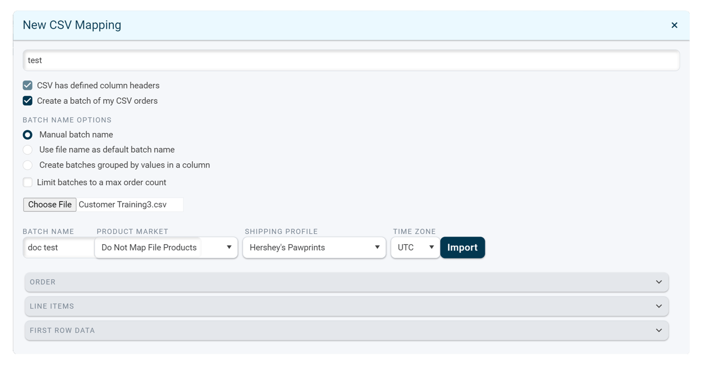Screen dimensions: 702x368
Task: Click the Choose File button
Action: pos(49,204)
